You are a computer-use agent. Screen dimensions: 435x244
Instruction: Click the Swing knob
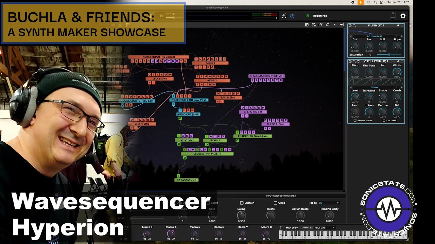241,215
